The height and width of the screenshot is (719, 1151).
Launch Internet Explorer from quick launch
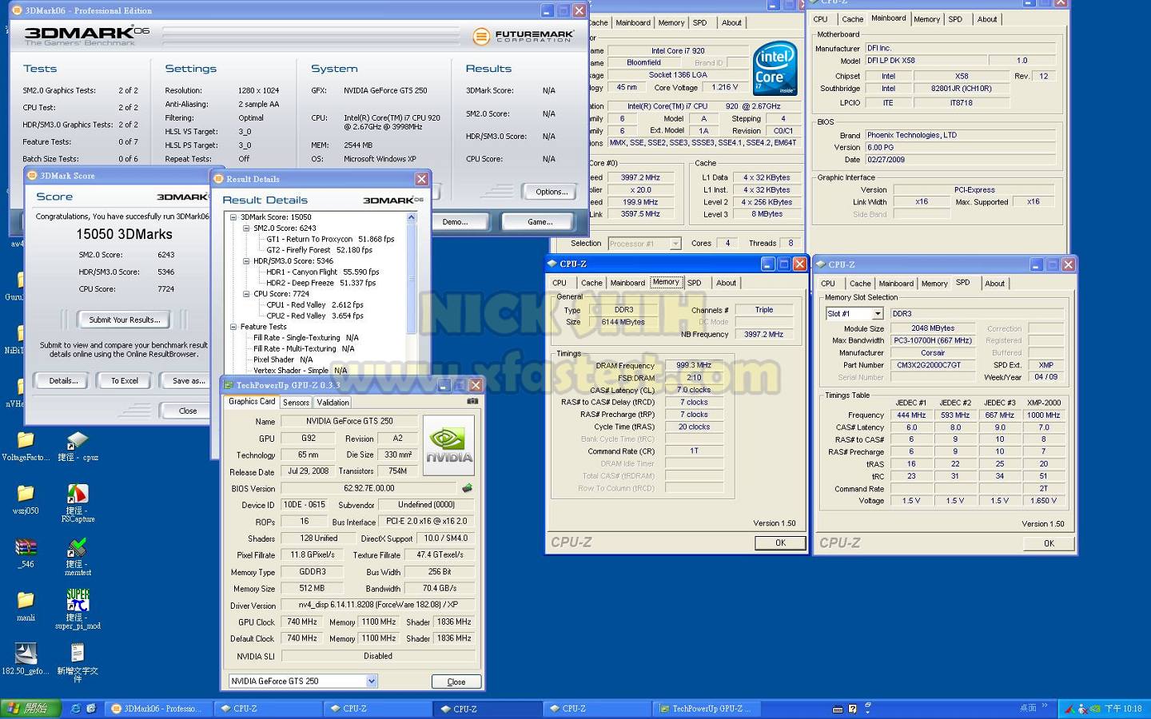(x=76, y=709)
